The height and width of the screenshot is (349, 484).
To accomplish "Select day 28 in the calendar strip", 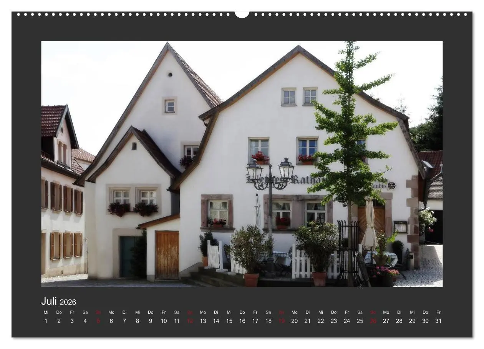I will tap(399, 321).
